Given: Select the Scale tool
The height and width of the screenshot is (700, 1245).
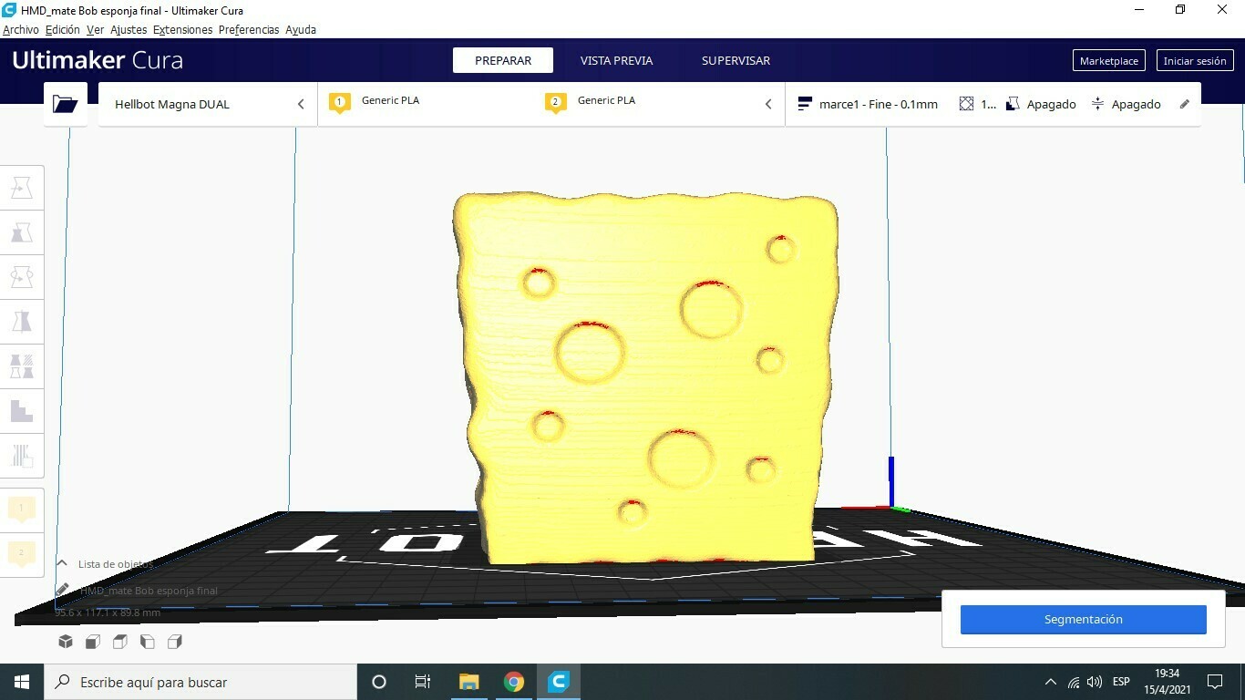Looking at the screenshot, I should [22, 232].
